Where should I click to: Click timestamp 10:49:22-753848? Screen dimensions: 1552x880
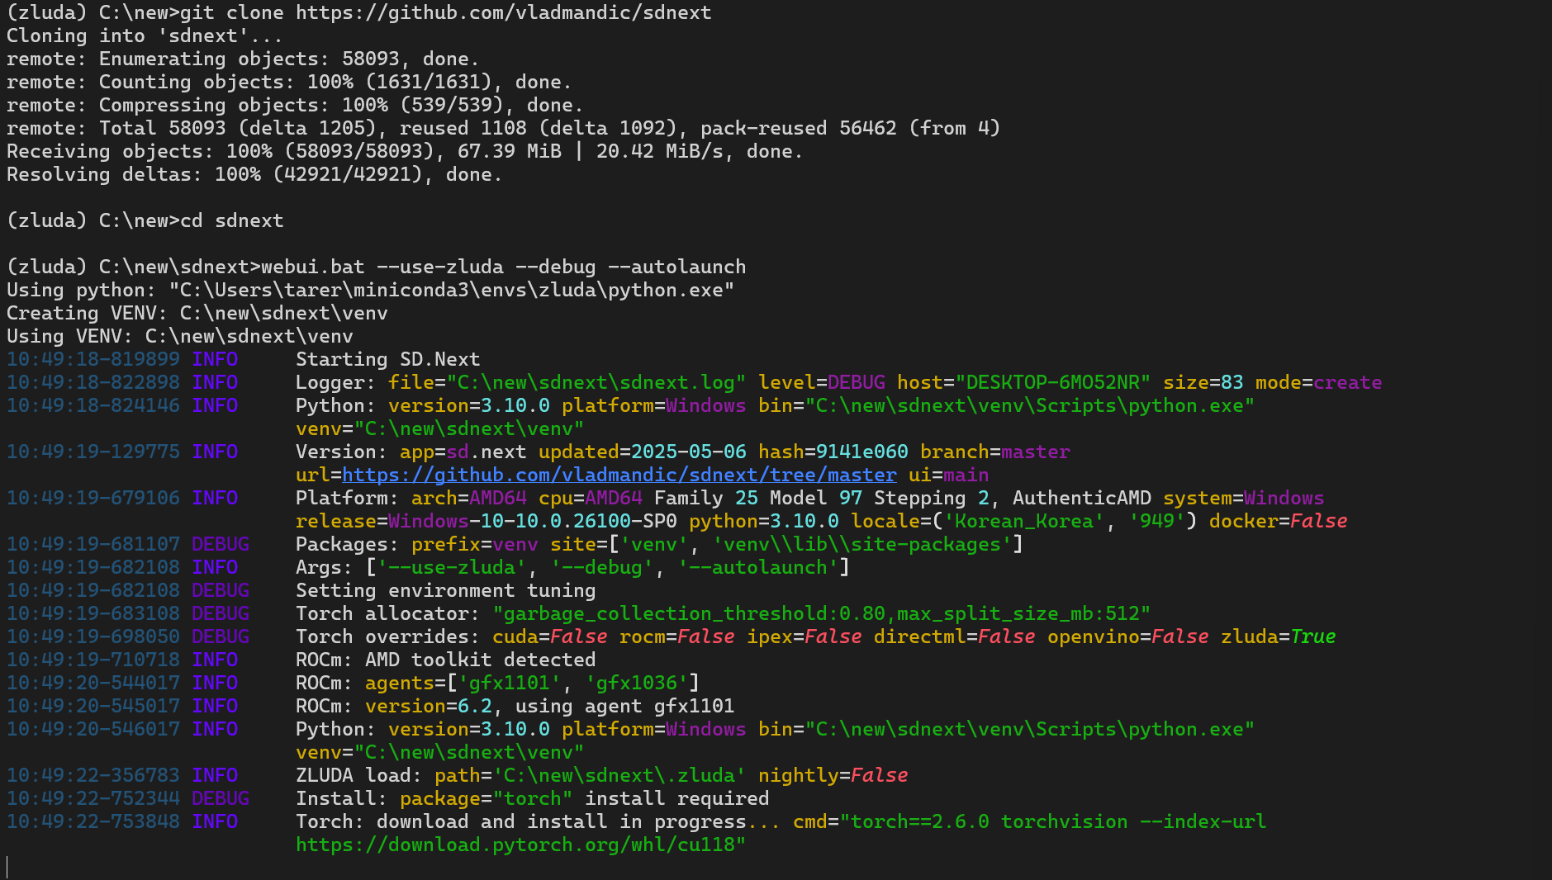[x=93, y=822]
